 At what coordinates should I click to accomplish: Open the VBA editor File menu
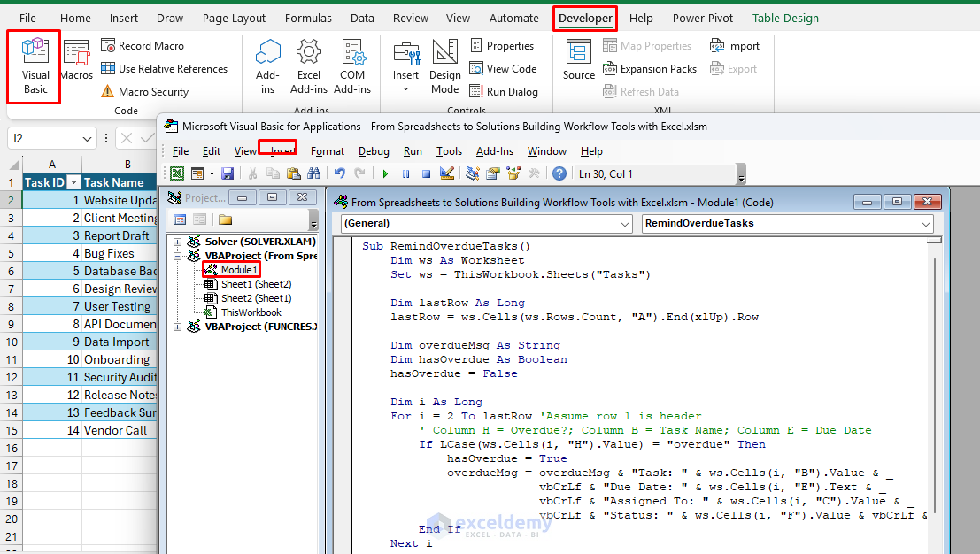[x=181, y=151]
